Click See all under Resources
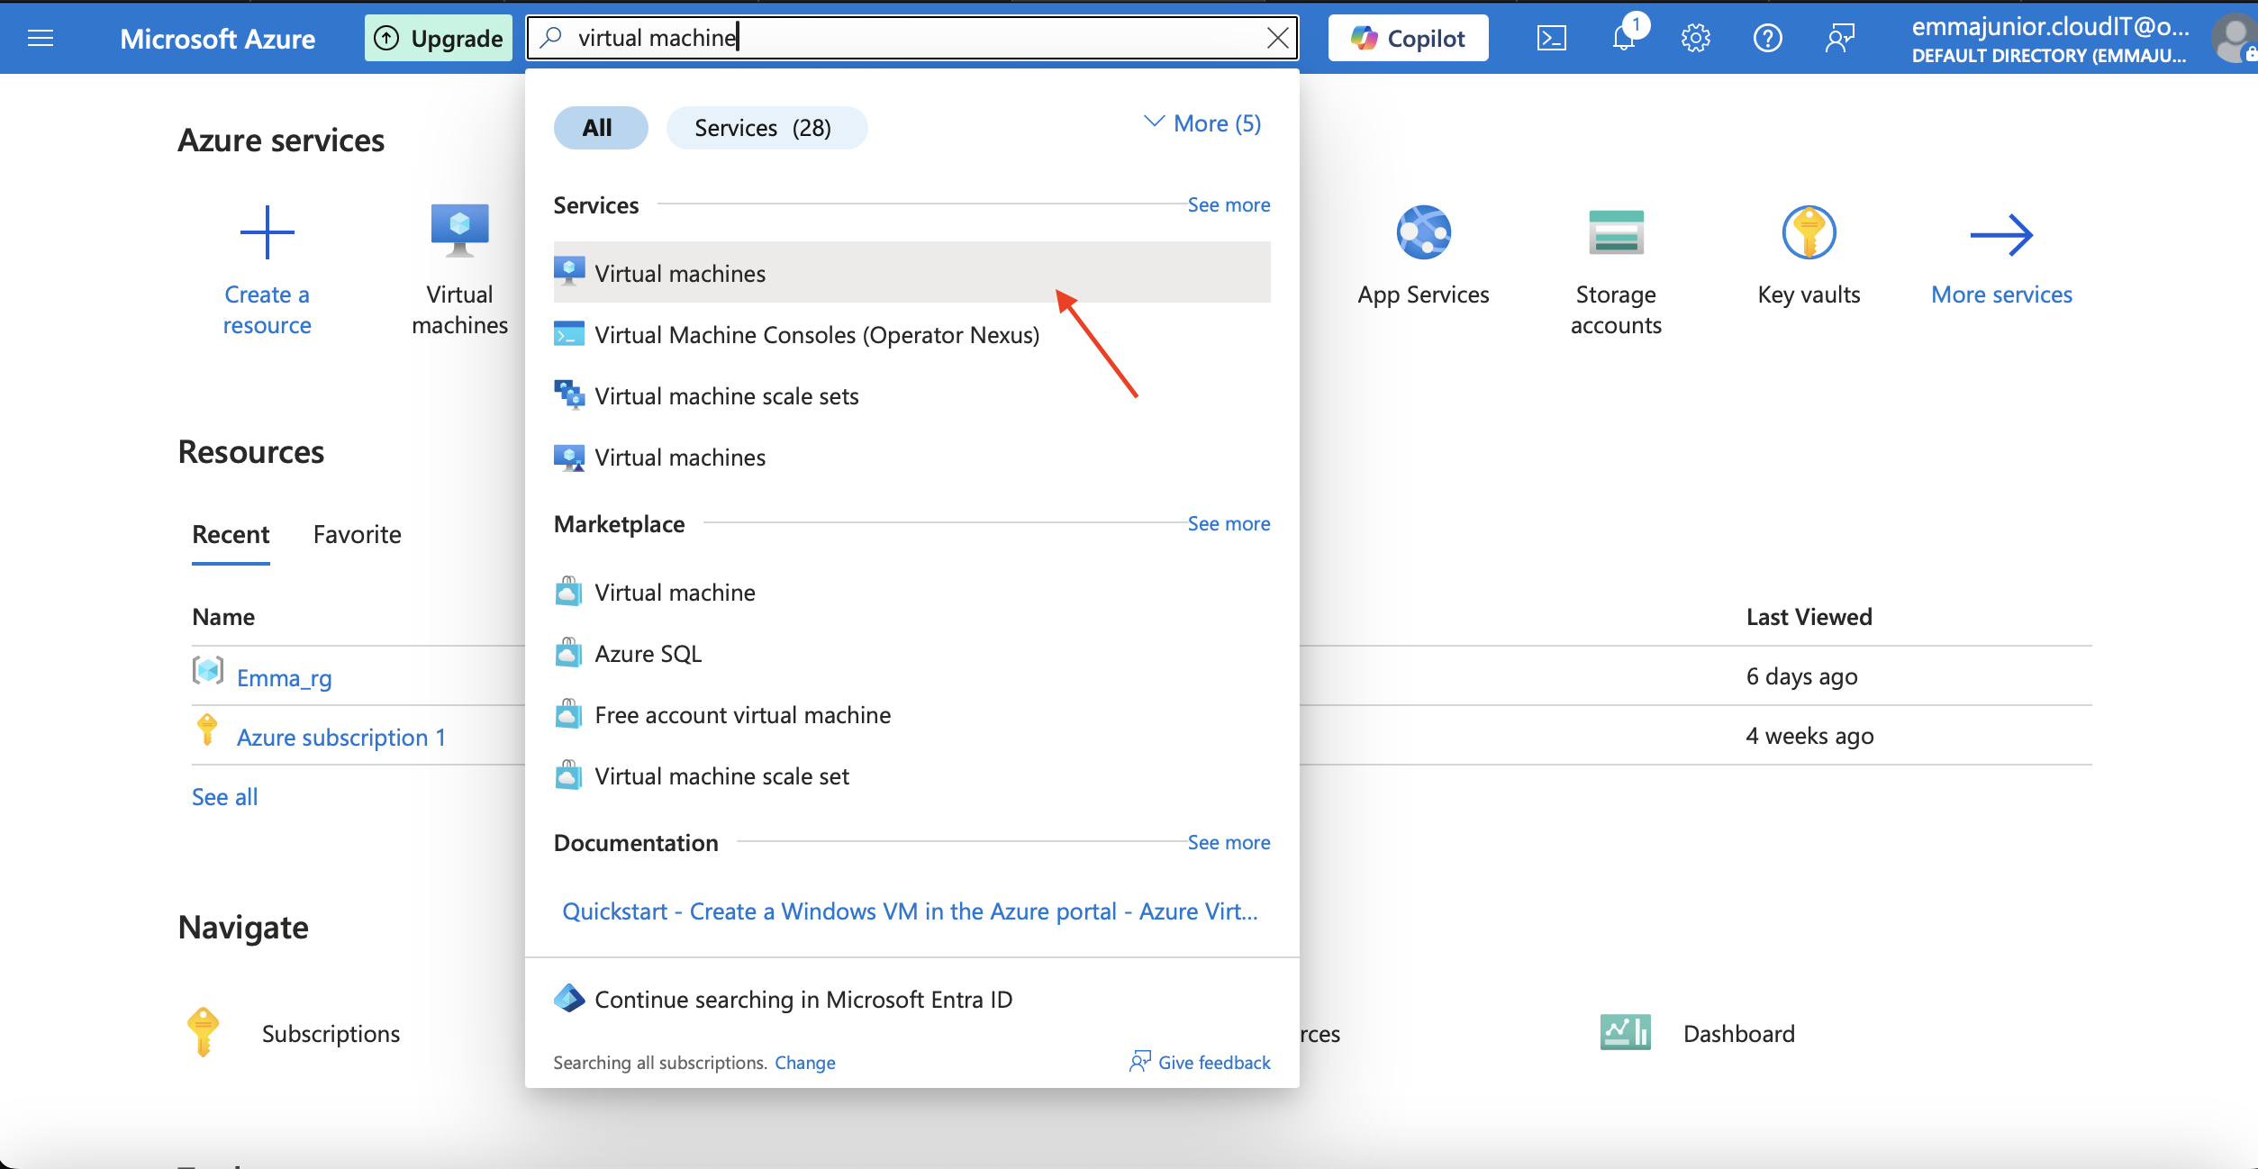The height and width of the screenshot is (1169, 2258). pos(225,796)
